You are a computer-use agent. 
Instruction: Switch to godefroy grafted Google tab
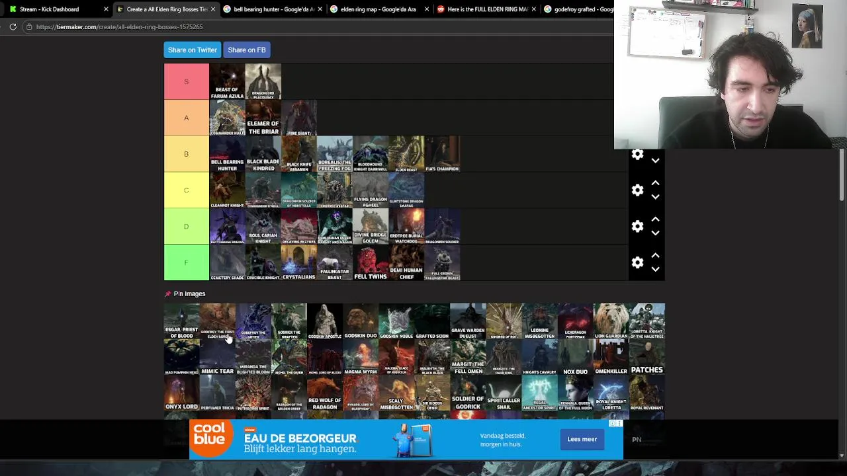coord(579,9)
